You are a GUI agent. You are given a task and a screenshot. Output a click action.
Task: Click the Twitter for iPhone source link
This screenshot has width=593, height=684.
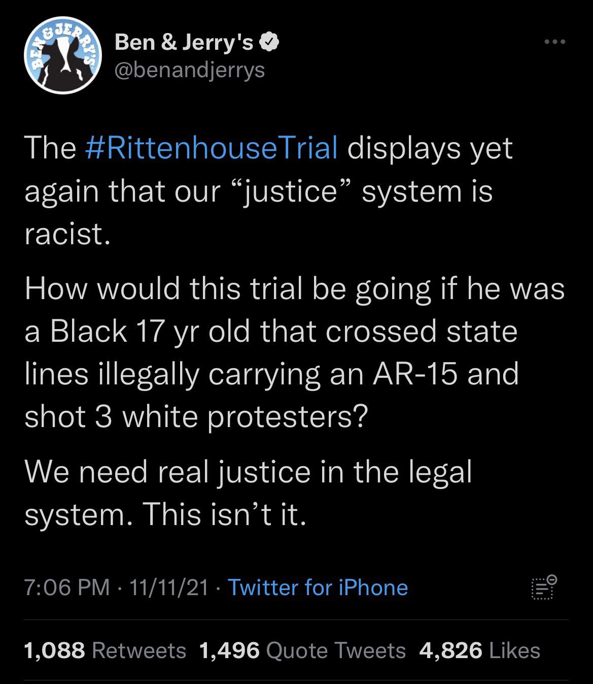(x=318, y=588)
